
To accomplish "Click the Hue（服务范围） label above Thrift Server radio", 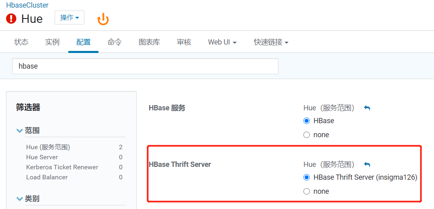I will click(329, 165).
